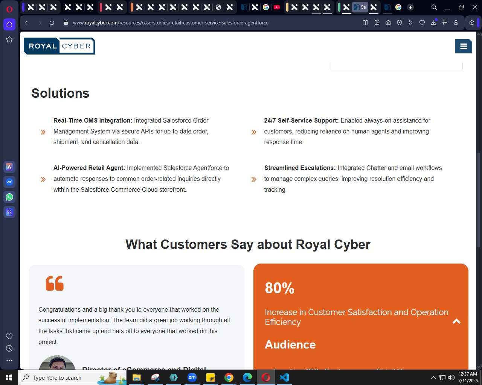Click 'Streamlined Escalations:' heading text

click(300, 168)
